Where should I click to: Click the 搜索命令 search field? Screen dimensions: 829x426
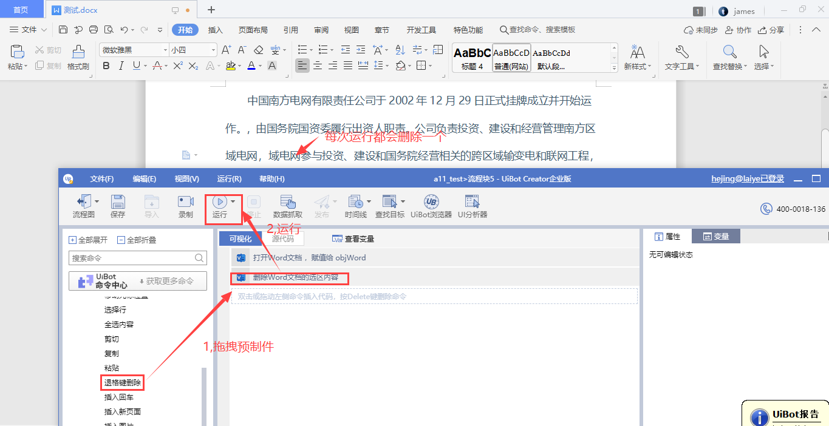pos(138,258)
